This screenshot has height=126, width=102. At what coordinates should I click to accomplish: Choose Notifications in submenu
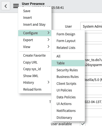(x=68, y=111)
